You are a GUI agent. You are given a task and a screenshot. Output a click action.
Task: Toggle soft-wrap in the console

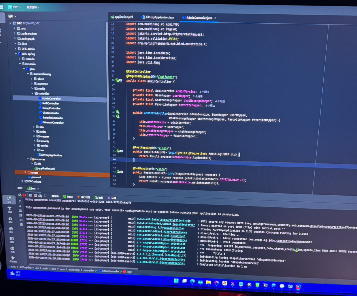pyautogui.click(x=20, y=211)
